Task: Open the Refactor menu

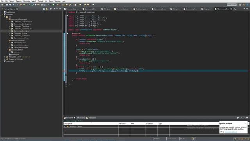Action: (19, 1)
